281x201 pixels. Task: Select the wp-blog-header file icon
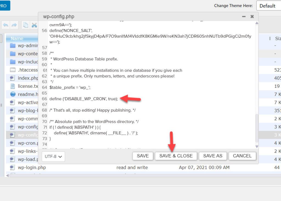[x=12, y=111]
